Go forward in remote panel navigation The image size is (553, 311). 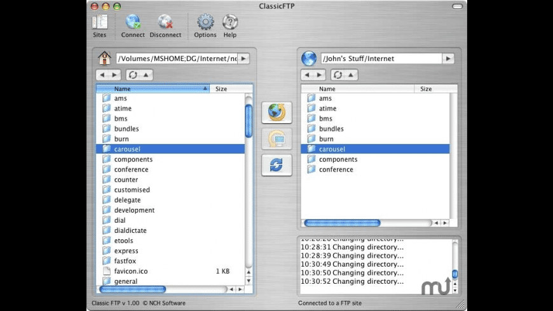pos(320,75)
